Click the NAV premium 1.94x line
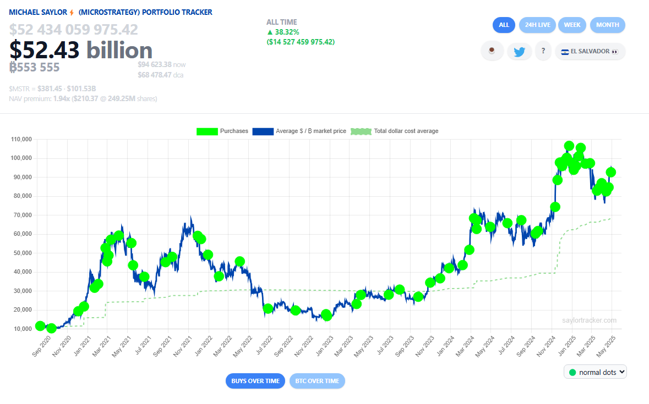Screen dimensions: 649x404 (83, 99)
